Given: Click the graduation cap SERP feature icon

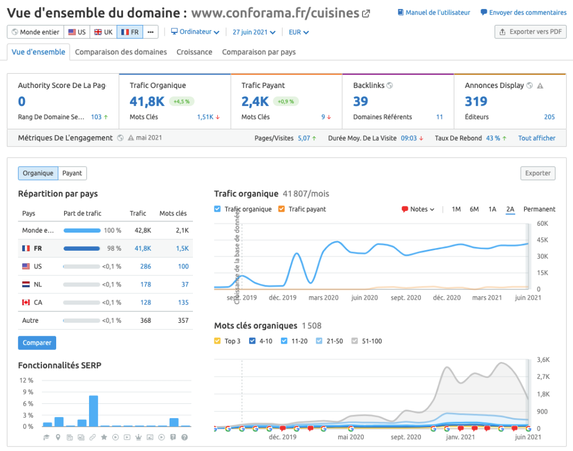Looking at the screenshot, I should [x=47, y=437].
